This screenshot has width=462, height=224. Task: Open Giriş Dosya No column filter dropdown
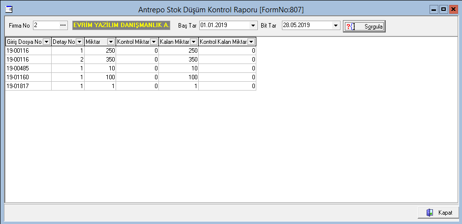pyautogui.click(x=47, y=42)
